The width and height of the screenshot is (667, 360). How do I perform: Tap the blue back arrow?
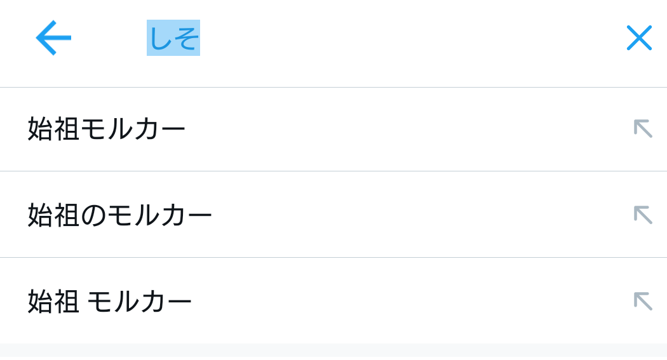pos(53,38)
